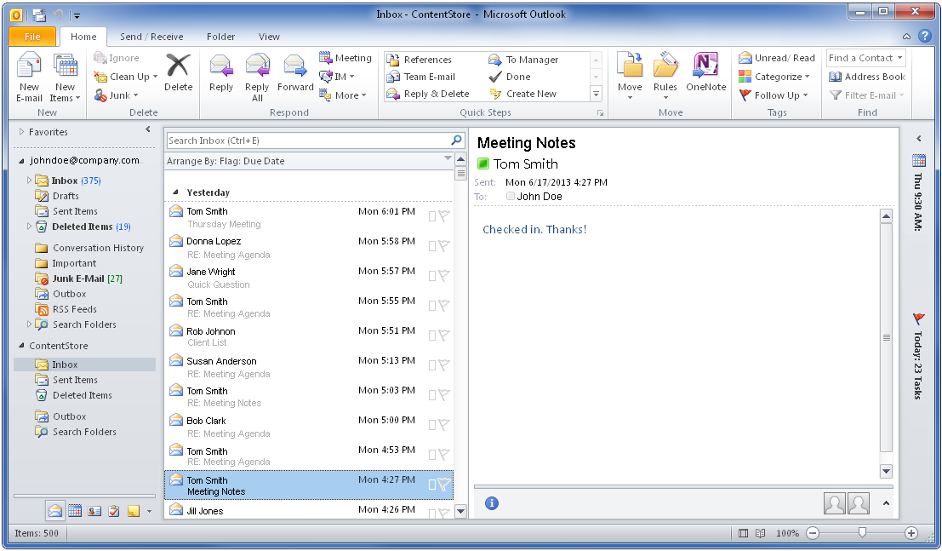This screenshot has width=942, height=551.
Task: Toggle the category box on Donna Lopez message
Action: click(432, 245)
